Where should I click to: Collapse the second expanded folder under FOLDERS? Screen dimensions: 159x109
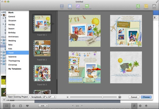(1, 43)
